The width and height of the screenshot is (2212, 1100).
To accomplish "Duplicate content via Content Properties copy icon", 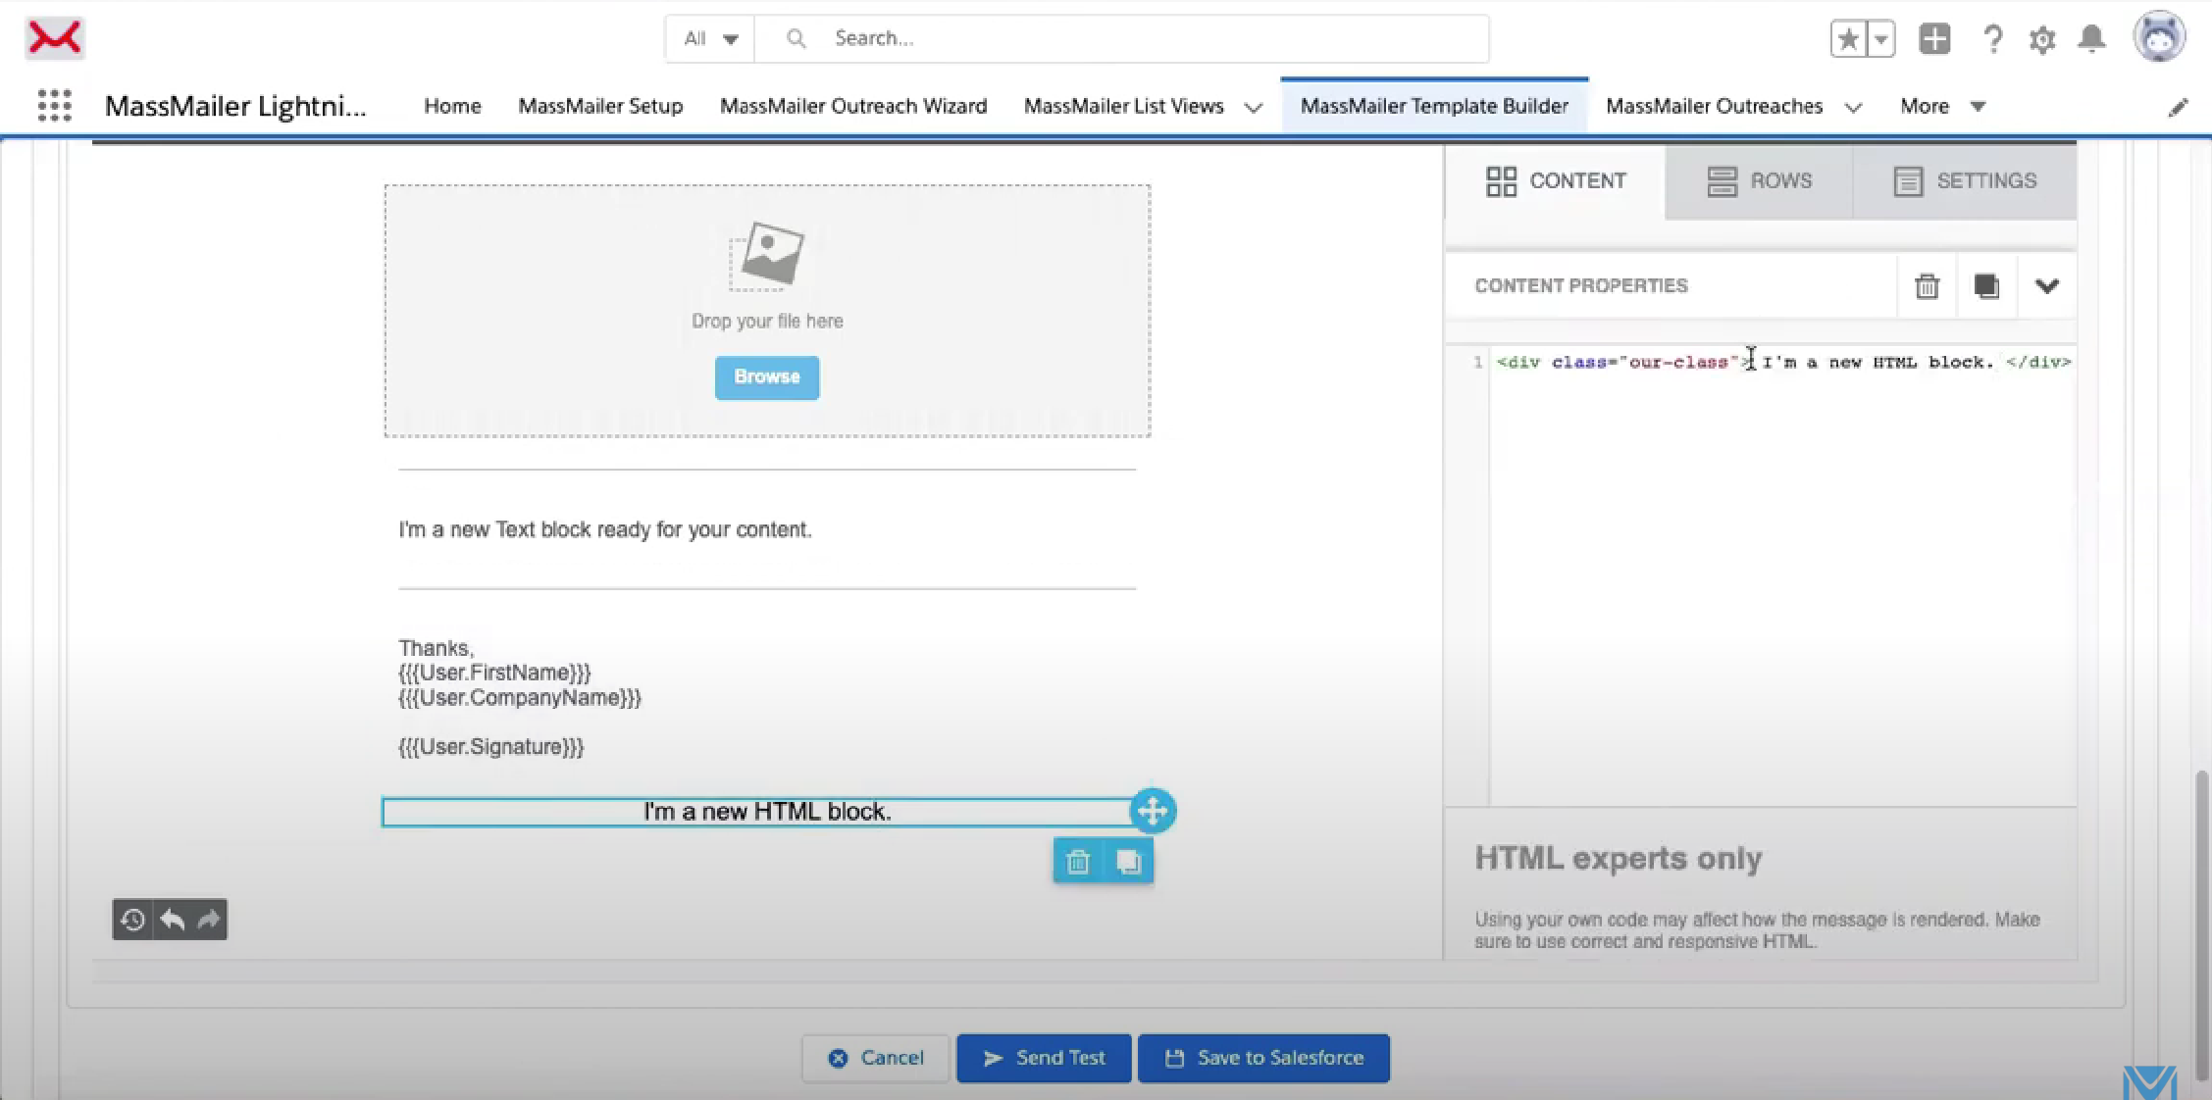I will (x=1986, y=286).
